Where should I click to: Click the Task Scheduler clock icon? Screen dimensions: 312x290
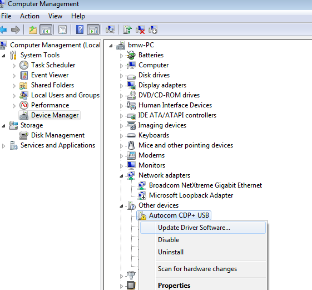tap(24, 65)
